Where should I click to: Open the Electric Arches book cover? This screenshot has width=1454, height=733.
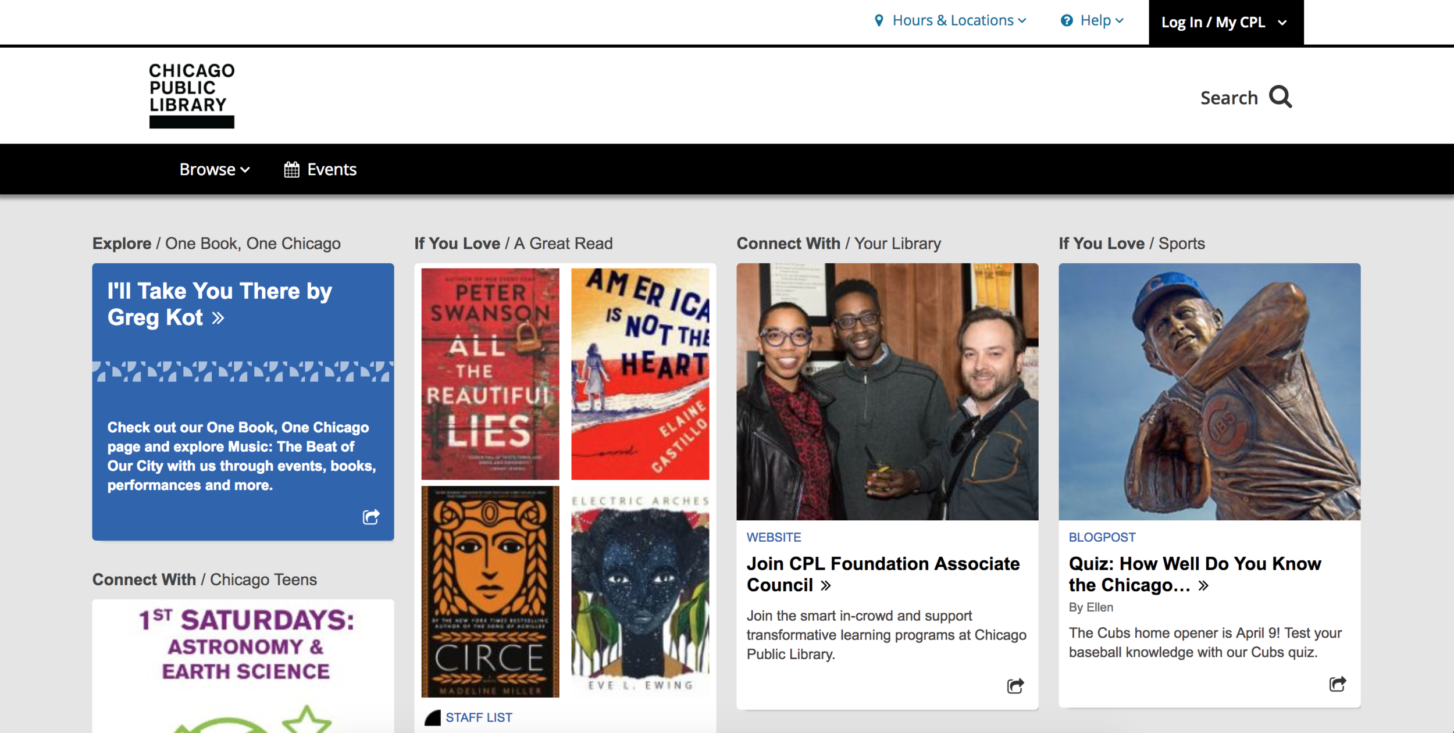click(640, 592)
